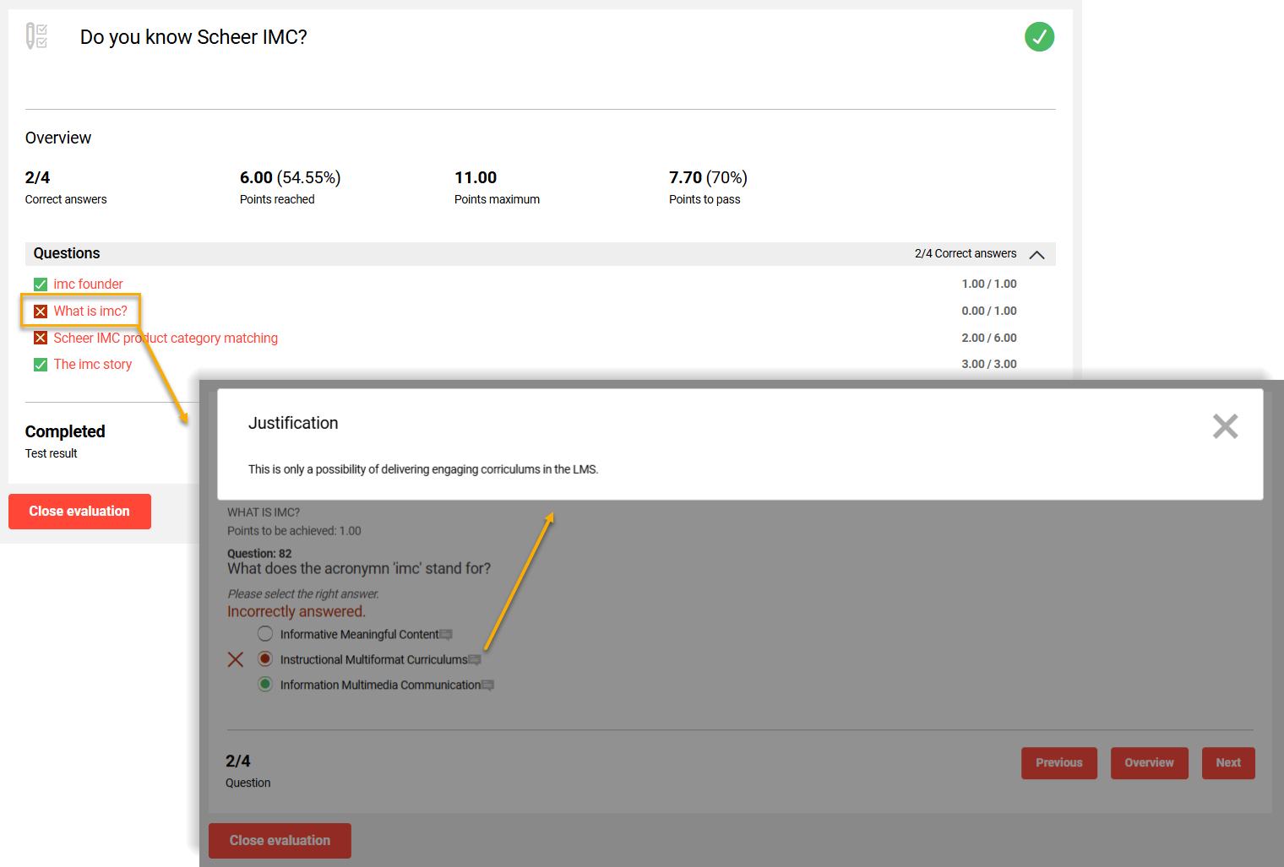Select Information Multimedia Communication radio option
The height and width of the screenshot is (867, 1284).
tap(265, 685)
